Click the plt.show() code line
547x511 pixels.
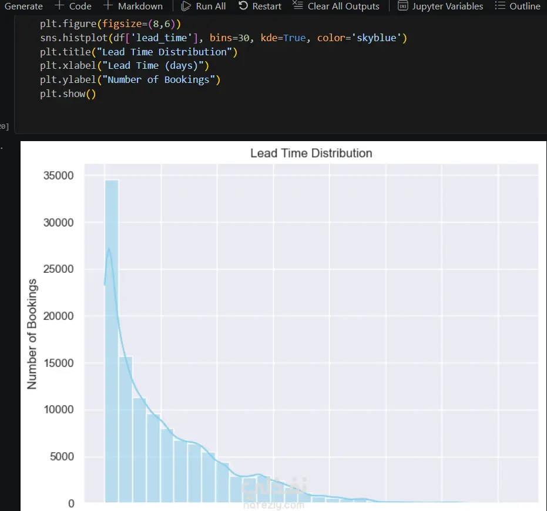(x=68, y=93)
